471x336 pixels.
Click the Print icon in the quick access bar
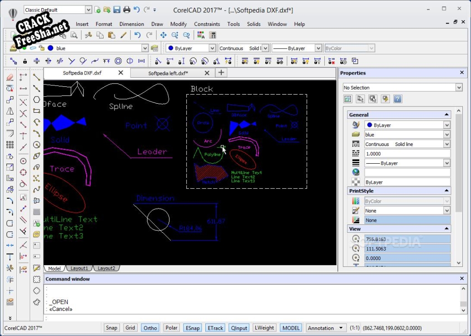(x=127, y=10)
